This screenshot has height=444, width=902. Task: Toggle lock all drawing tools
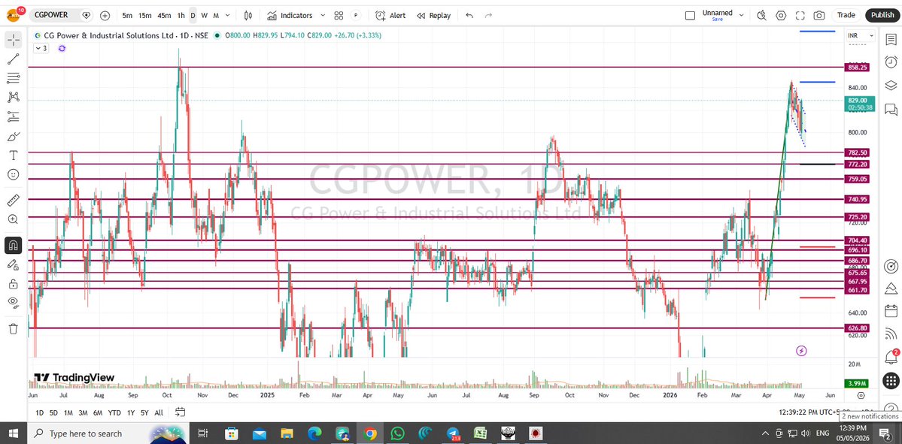point(14,283)
